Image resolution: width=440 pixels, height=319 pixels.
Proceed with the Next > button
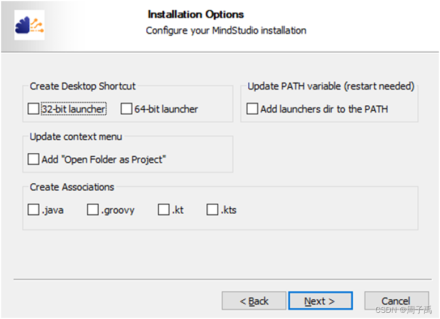320,301
